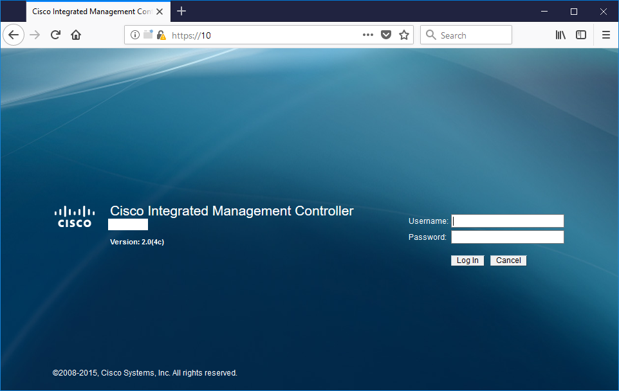
Task: Click the ©2008-2015 Cisco Systems copyright text
Action: 145,373
